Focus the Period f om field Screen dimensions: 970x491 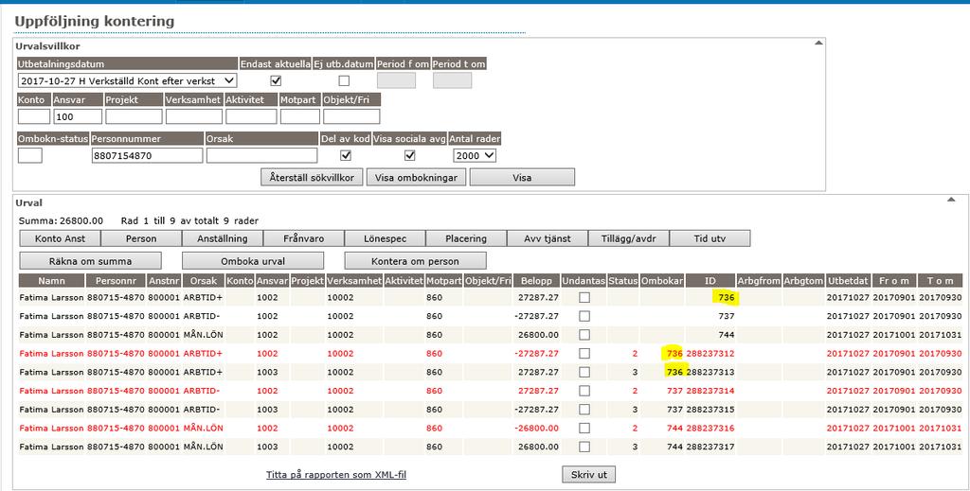(x=397, y=80)
